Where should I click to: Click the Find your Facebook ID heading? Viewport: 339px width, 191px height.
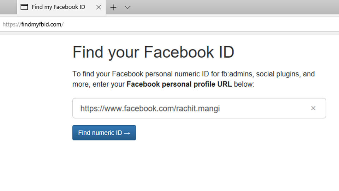point(153,52)
